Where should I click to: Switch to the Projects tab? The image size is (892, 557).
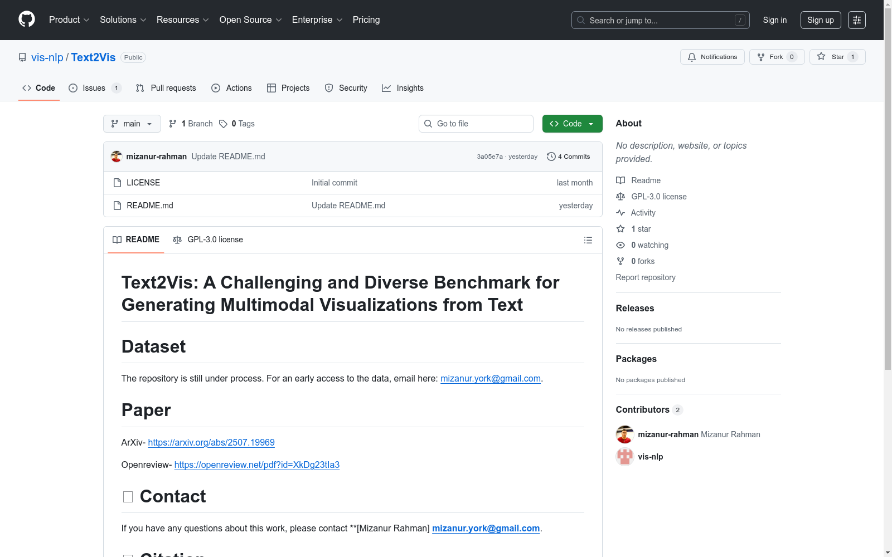[288, 88]
